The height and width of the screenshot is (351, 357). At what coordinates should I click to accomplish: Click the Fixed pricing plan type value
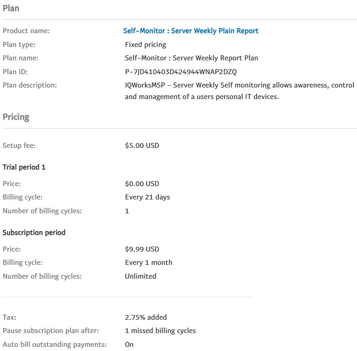(146, 45)
